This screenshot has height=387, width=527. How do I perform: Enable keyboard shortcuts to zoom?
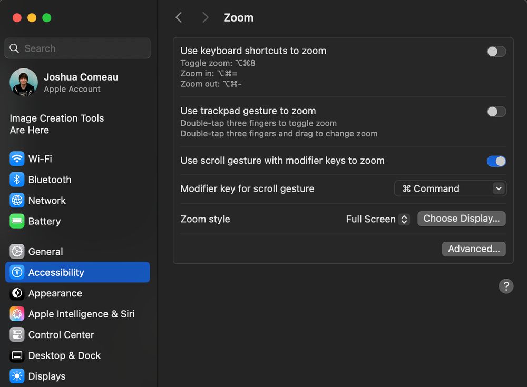(496, 52)
